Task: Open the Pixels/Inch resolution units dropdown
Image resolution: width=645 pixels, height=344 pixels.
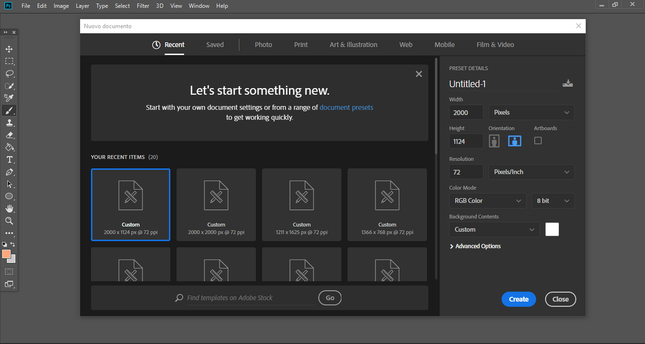Action: (x=532, y=172)
